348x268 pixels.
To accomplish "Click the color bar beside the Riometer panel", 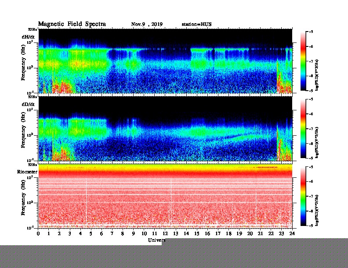I will [x=303, y=196].
